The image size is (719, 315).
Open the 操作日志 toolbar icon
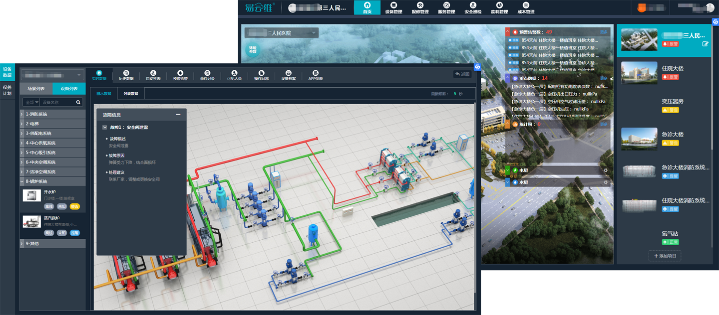click(x=261, y=73)
